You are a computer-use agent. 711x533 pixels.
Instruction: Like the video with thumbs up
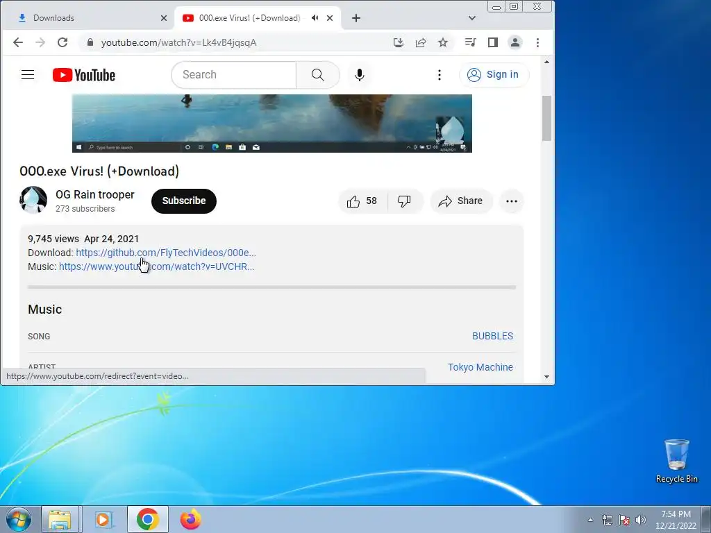[x=362, y=201]
